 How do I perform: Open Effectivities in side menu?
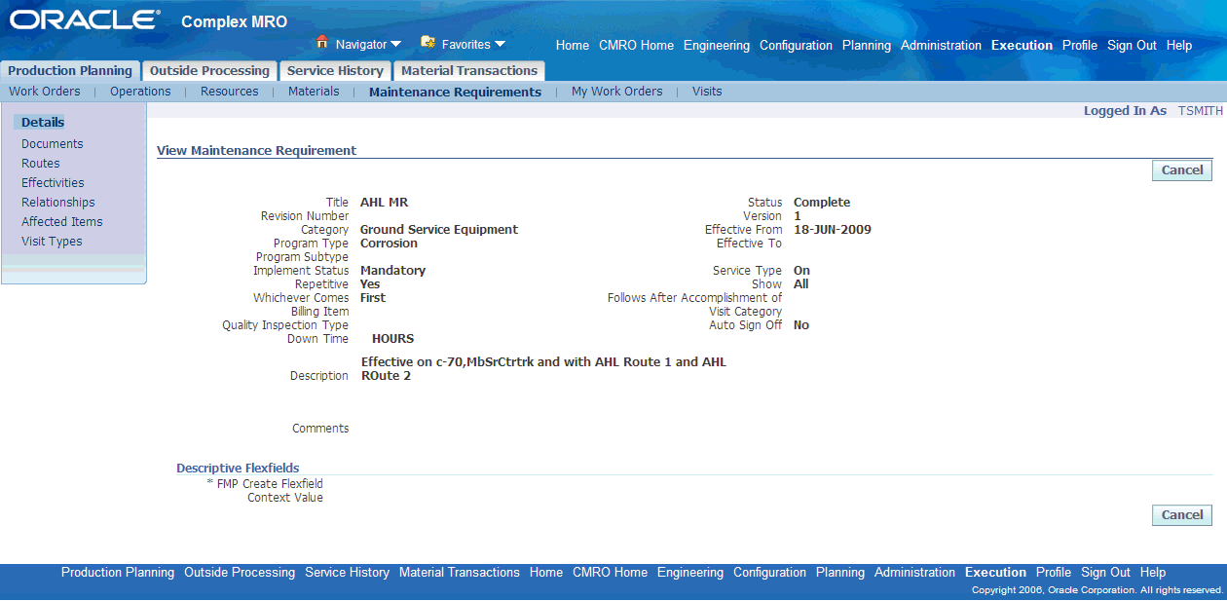click(53, 183)
